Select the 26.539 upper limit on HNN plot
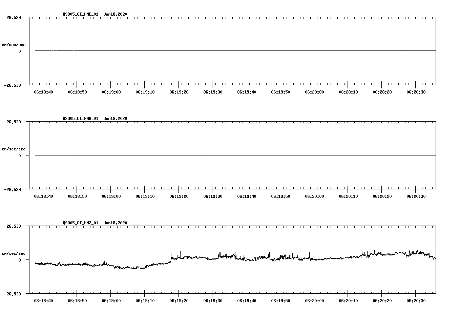This screenshot has width=460, height=313. (14, 122)
